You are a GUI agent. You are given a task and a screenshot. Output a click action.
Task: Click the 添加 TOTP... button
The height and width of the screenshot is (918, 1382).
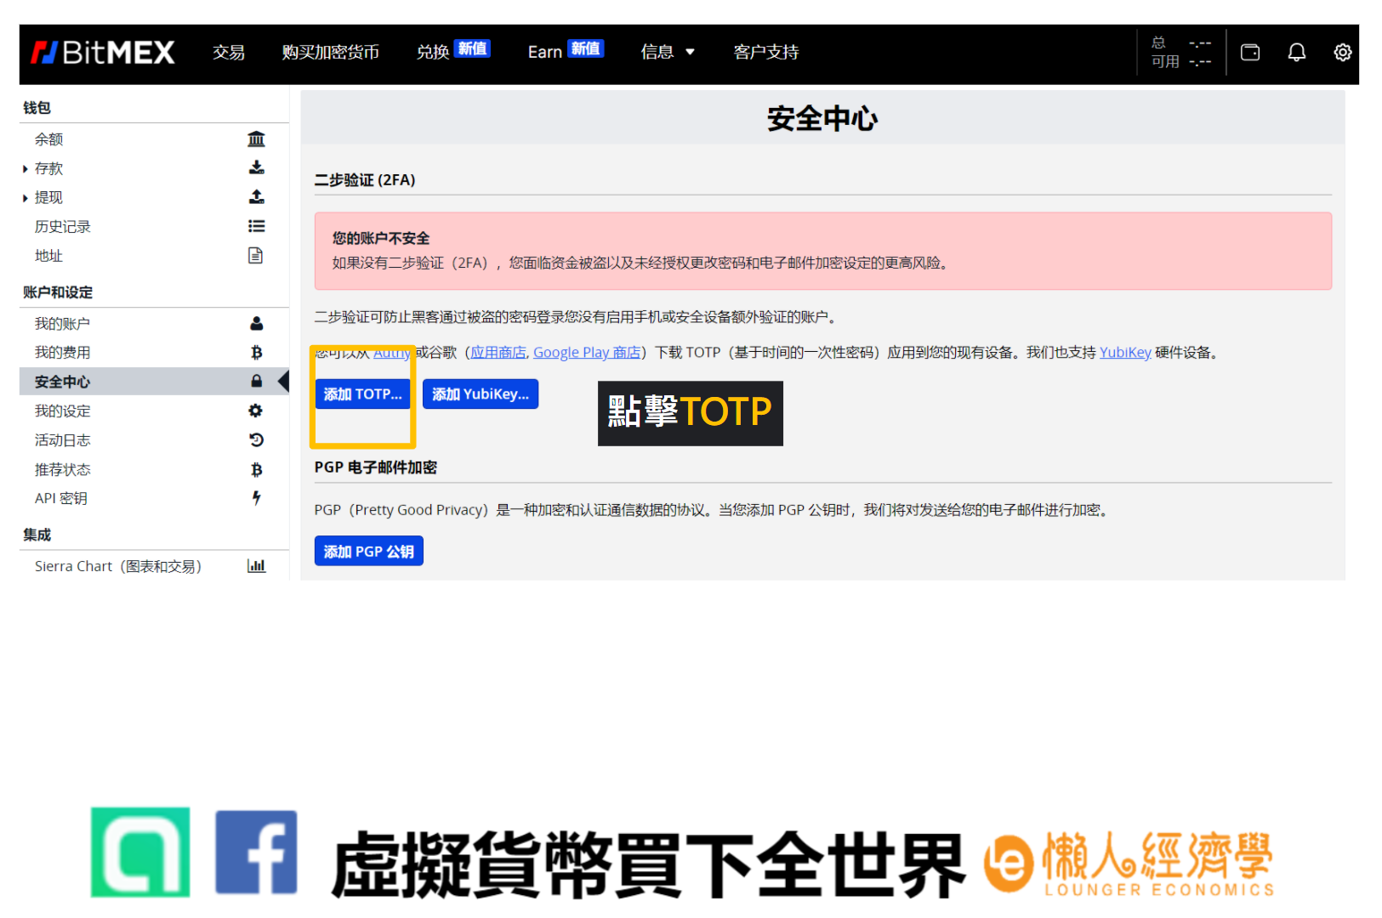click(362, 394)
